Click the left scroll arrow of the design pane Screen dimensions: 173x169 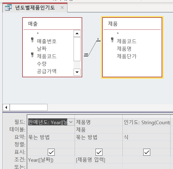pyautogui.click(x=6, y=107)
